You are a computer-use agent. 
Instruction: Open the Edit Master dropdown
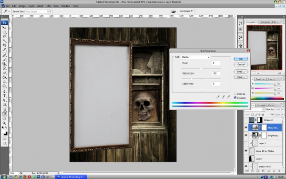pyautogui.click(x=195, y=57)
